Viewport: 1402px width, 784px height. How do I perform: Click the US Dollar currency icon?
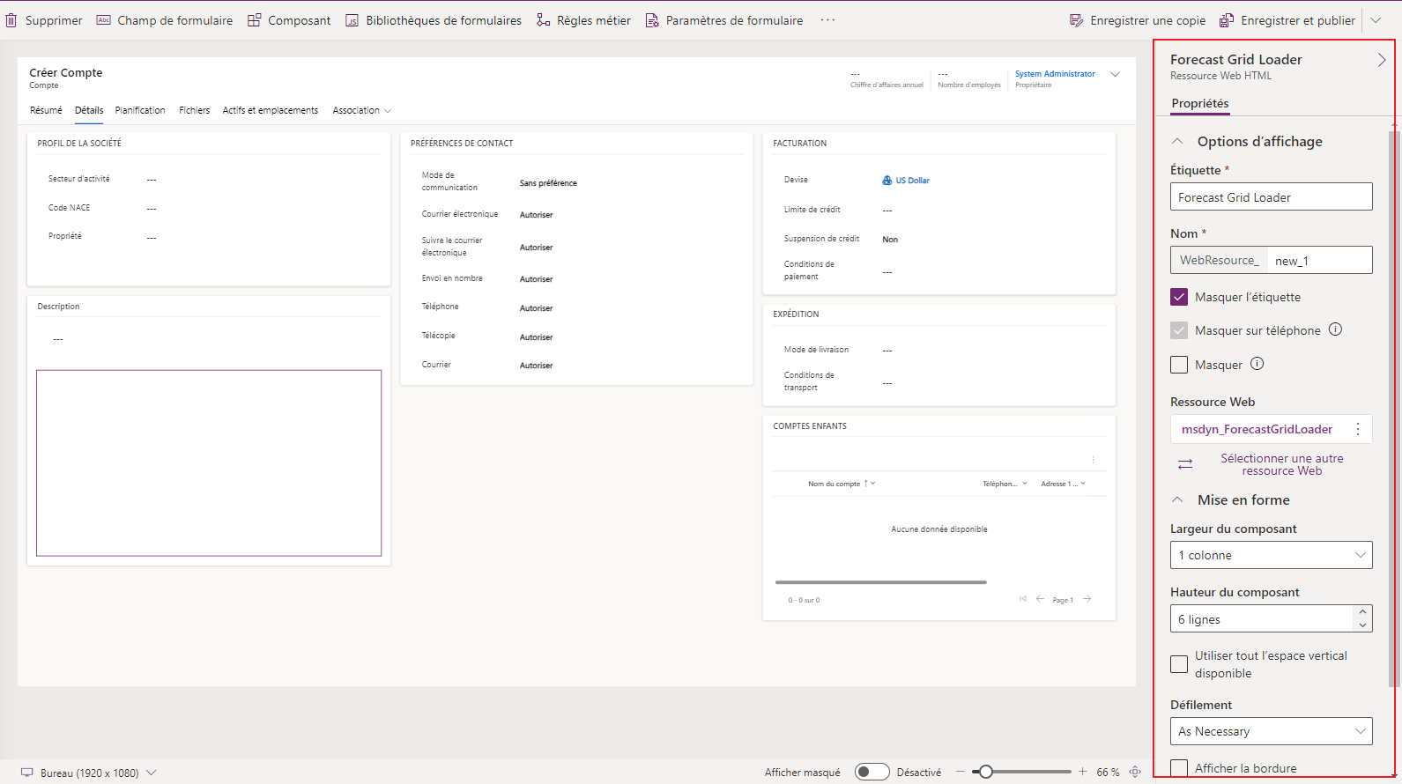[x=886, y=181]
